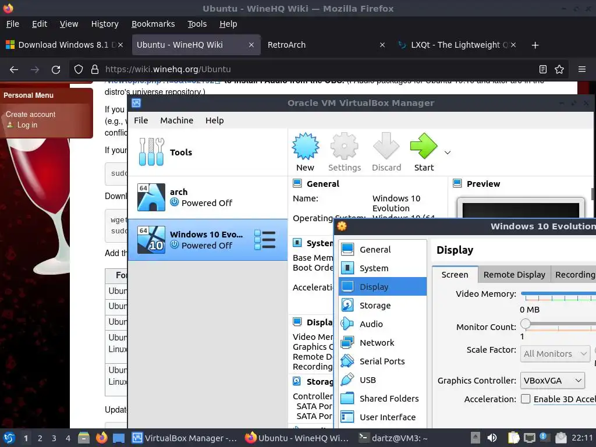Go back in Firefox
This screenshot has width=596, height=447.
point(14,70)
